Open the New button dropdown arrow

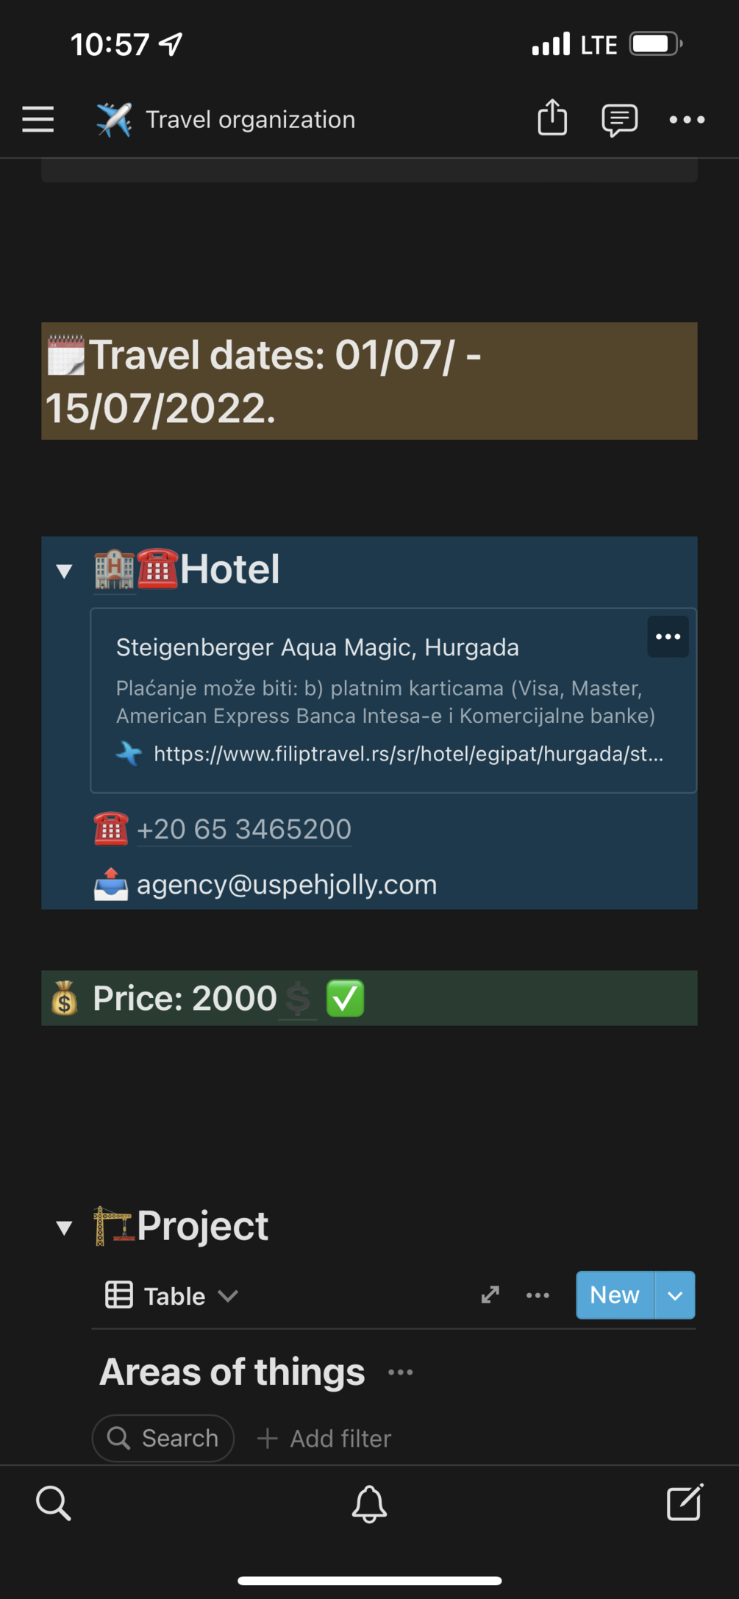(x=675, y=1294)
